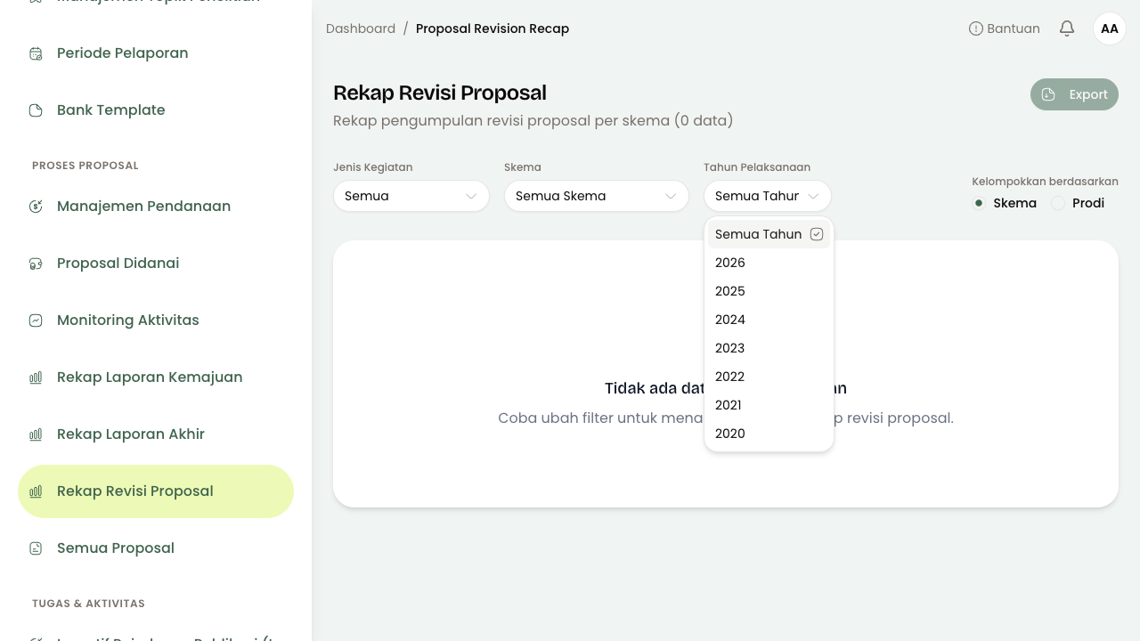Click the Bank Template file icon
The image size is (1140, 641).
click(36, 110)
